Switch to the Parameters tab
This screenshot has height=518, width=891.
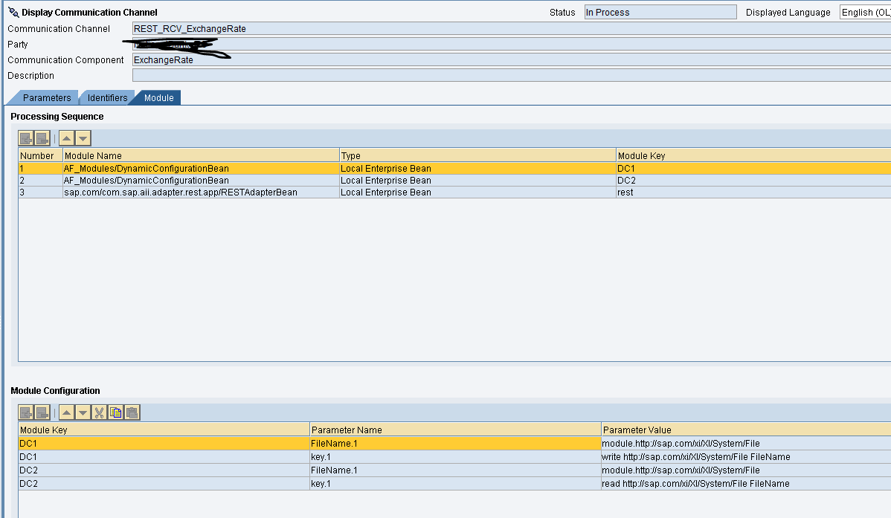(47, 97)
